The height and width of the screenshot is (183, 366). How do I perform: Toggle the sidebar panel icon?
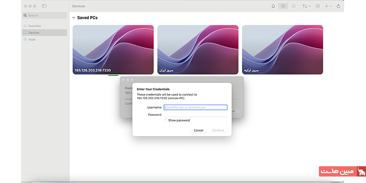[44, 6]
